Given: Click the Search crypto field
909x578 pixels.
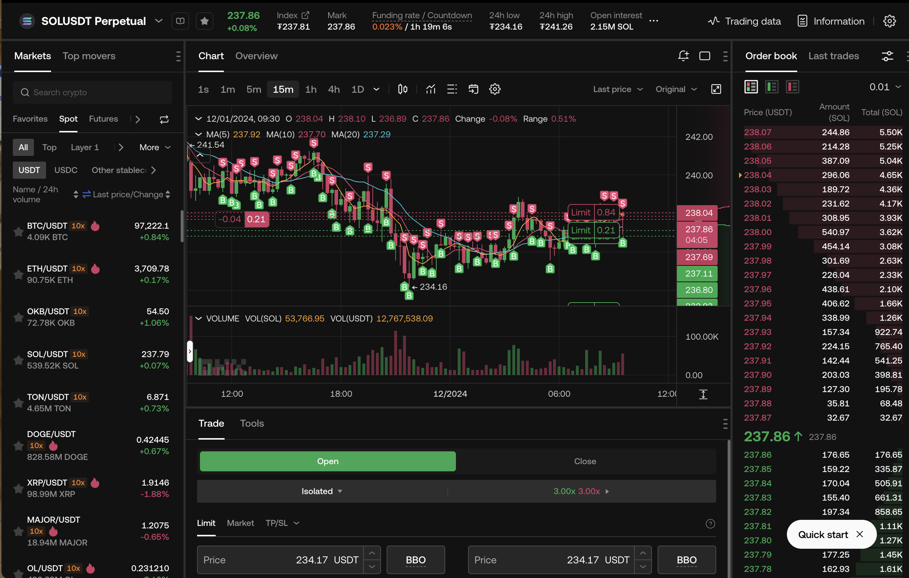Looking at the screenshot, I should (92, 92).
